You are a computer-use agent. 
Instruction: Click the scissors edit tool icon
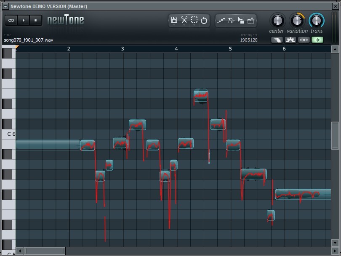(x=184, y=20)
